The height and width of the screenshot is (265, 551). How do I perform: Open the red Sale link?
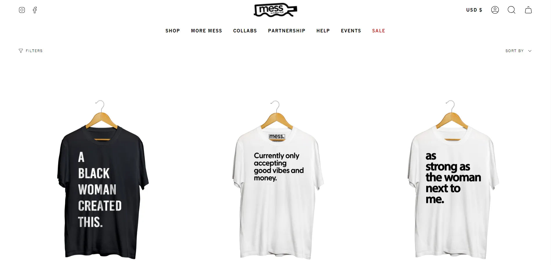[x=378, y=31]
